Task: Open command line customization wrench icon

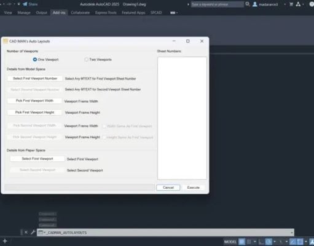Action: pyautogui.click(x=33, y=232)
